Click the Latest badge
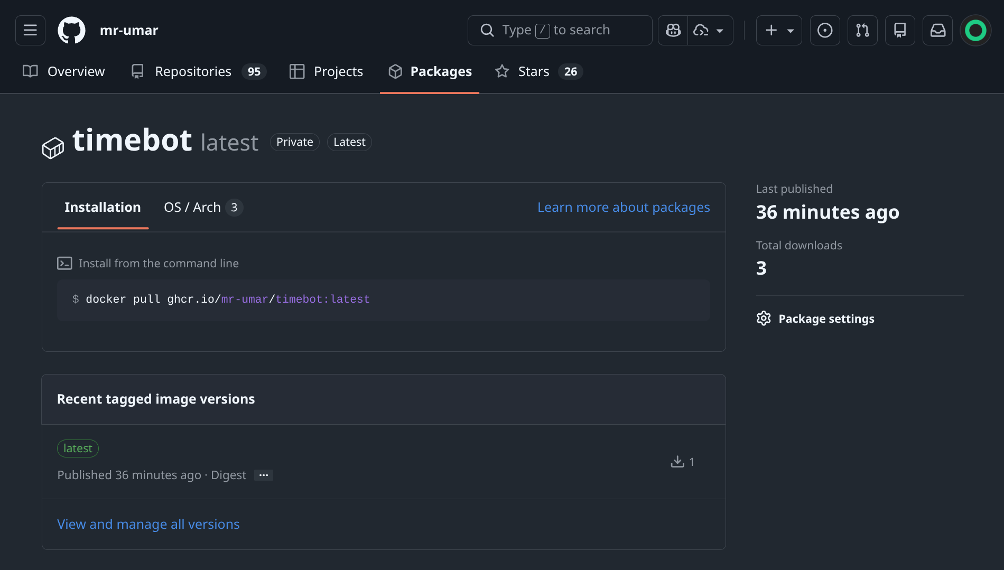 pyautogui.click(x=349, y=142)
